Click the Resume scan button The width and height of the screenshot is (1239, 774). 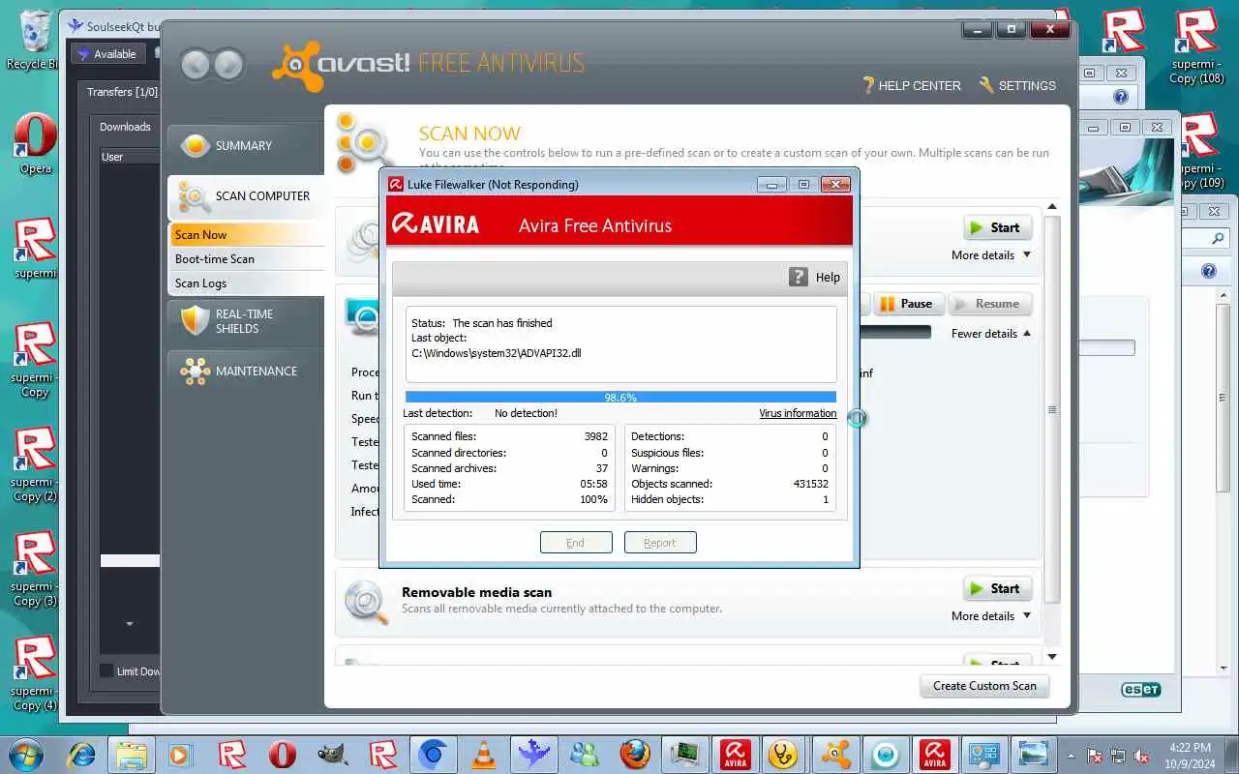click(x=990, y=304)
